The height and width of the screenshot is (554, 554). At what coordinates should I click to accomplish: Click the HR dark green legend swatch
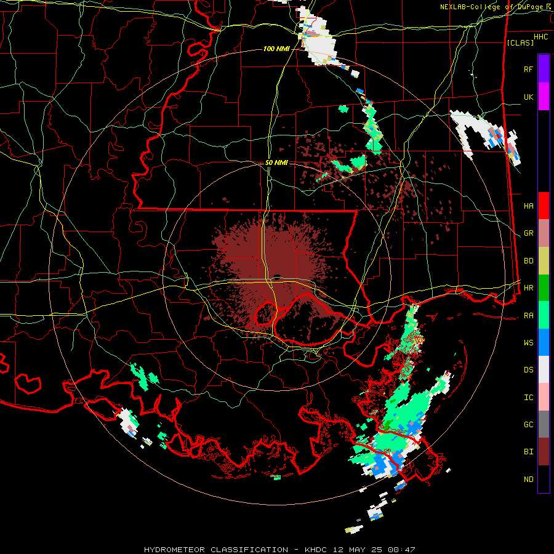(x=544, y=288)
